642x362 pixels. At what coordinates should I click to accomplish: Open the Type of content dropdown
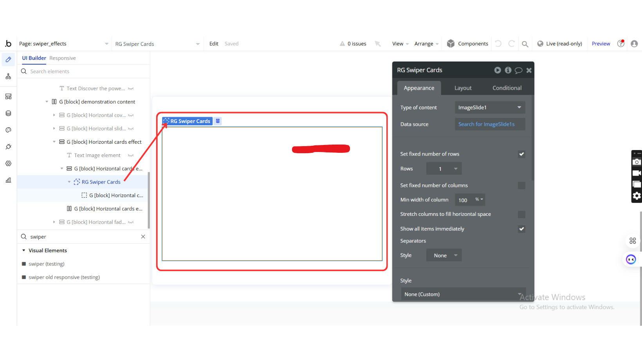(490, 107)
